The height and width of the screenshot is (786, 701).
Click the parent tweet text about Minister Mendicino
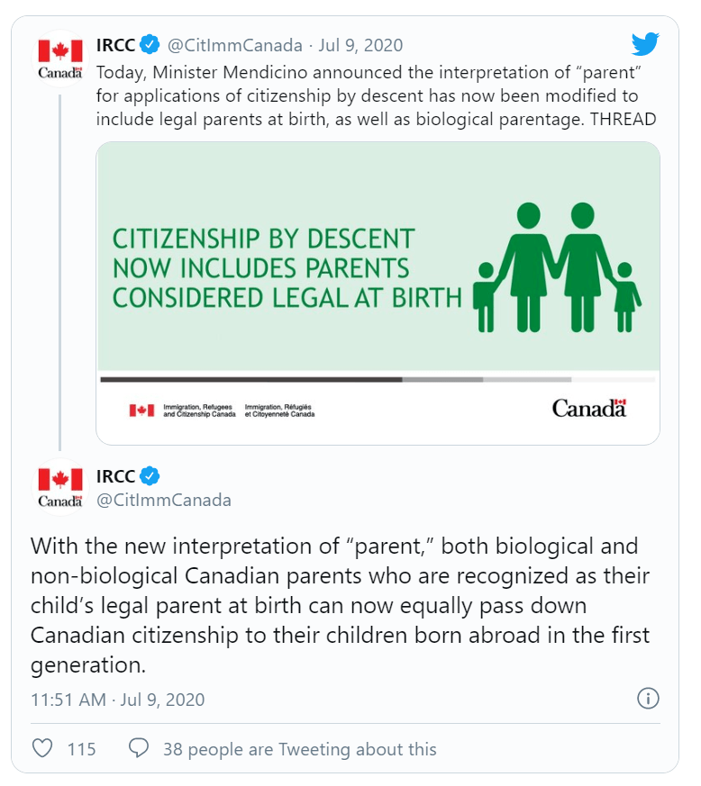coord(377,95)
